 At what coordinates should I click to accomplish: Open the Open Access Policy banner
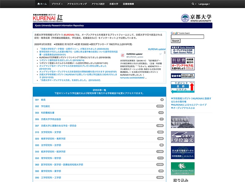(x=183, y=50)
